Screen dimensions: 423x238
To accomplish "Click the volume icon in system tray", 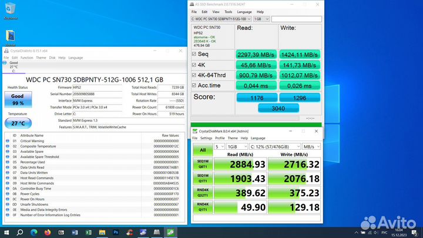I will click(376, 233).
